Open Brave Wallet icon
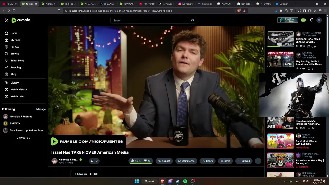This screenshot has height=185, width=329. click(310, 11)
